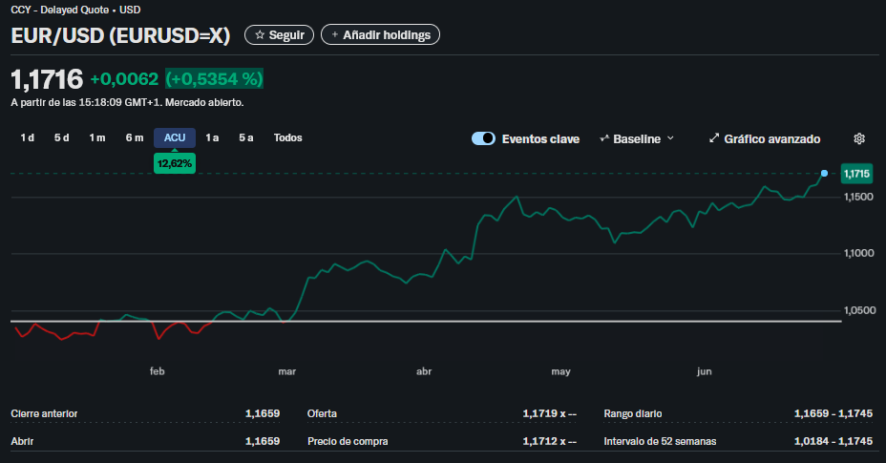This screenshot has height=463, width=886.
Task: Click the plus icon on Añadir holdings
Action: point(334,35)
